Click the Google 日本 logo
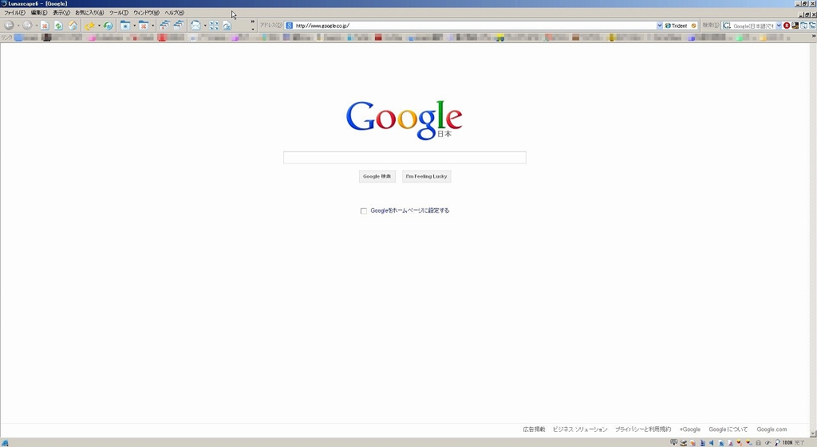 pos(405,120)
